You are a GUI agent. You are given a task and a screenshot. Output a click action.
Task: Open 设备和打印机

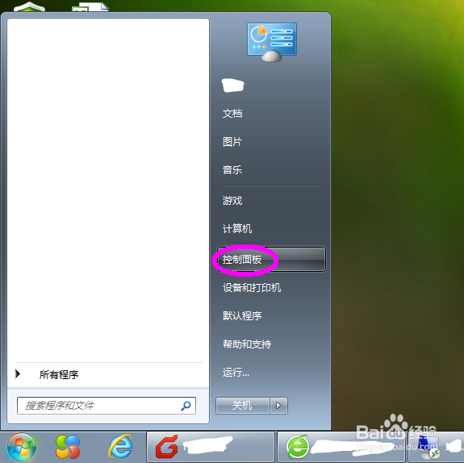point(252,288)
